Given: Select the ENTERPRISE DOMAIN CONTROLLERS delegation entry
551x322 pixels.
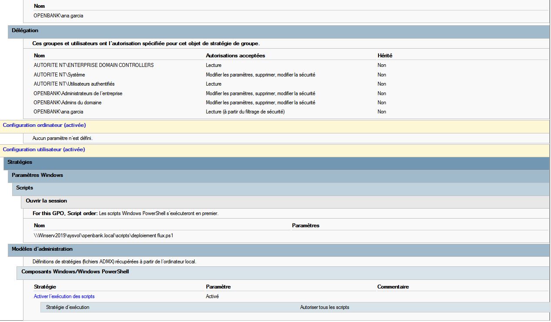Looking at the screenshot, I should tap(93, 65).
